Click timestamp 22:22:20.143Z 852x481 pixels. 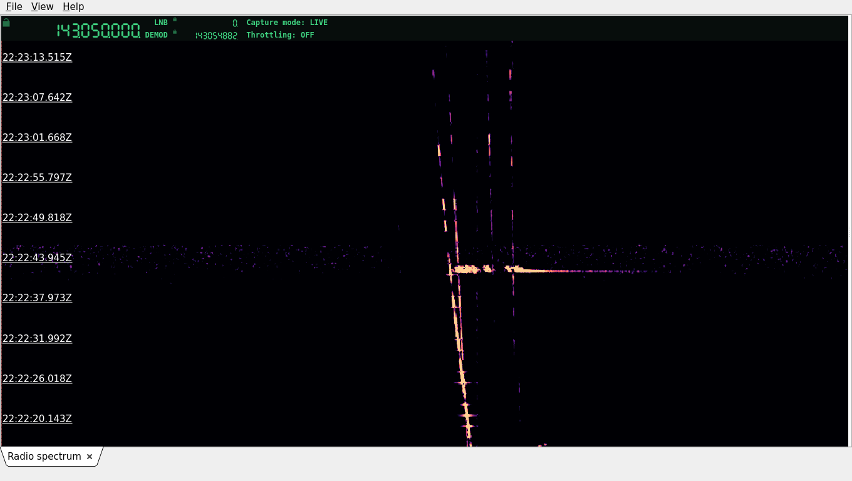37,419
